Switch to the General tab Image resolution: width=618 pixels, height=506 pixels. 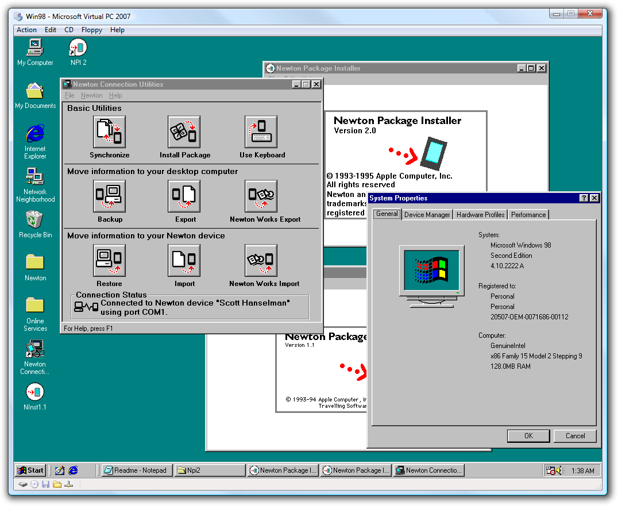tap(387, 214)
